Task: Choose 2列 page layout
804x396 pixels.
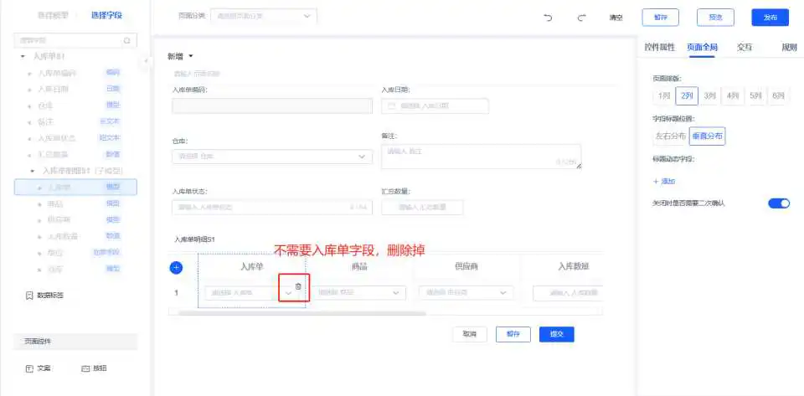Action: point(687,95)
